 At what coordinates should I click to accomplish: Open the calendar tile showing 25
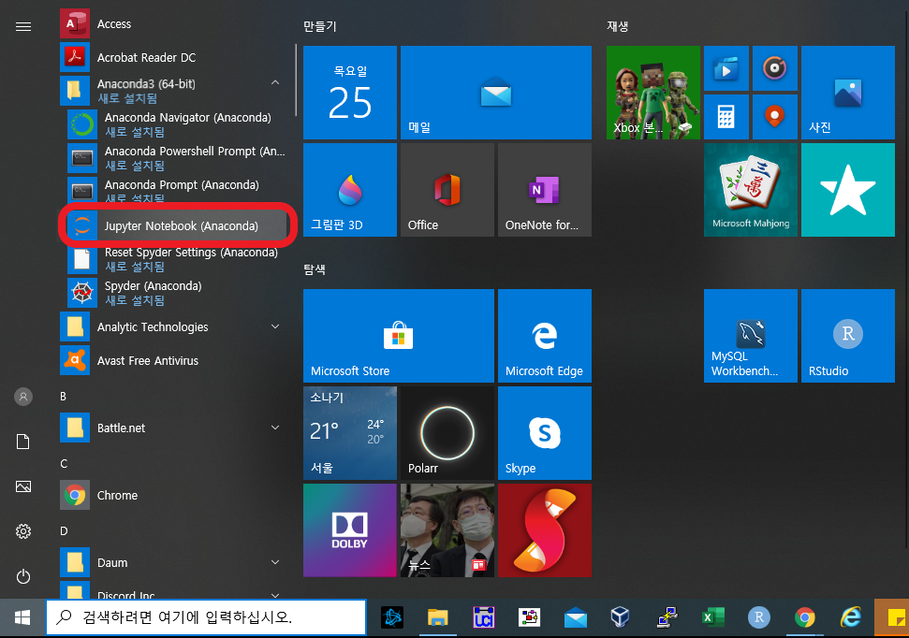[x=350, y=93]
